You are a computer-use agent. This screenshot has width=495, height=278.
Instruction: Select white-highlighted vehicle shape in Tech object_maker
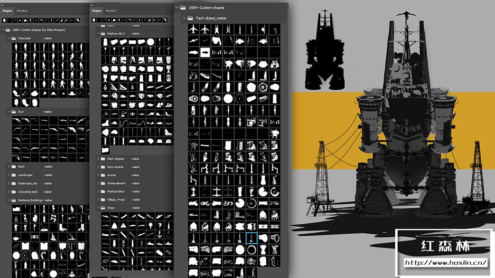point(205,52)
